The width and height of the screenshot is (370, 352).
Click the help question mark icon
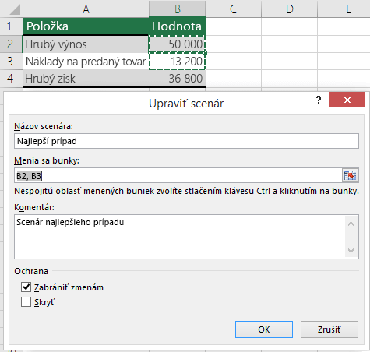[319, 100]
